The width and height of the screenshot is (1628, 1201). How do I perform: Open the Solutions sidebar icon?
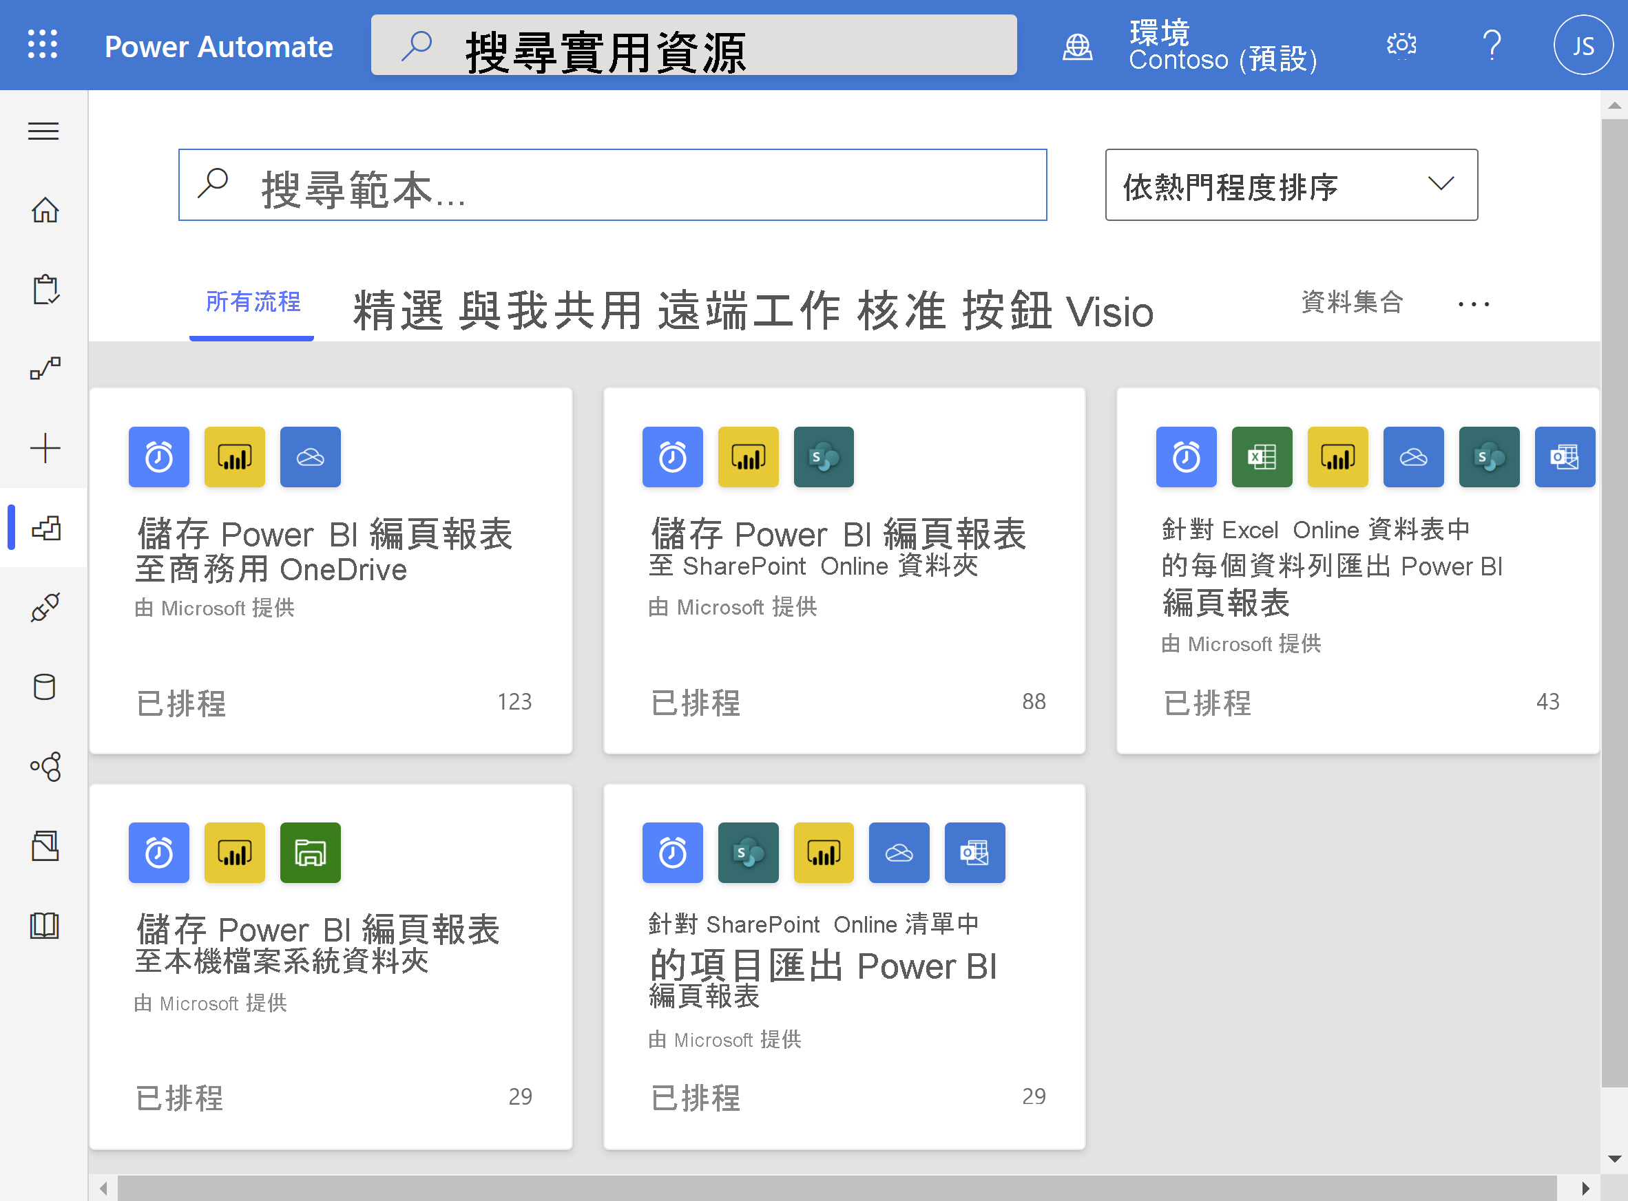point(45,845)
